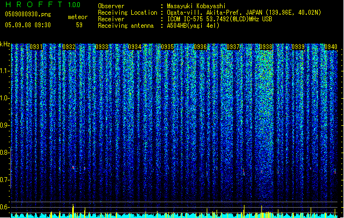344x218 pixels.
Task: Click Ogata-vill. Akita-Pref. JAPAN location text
Action: [x=244, y=13]
